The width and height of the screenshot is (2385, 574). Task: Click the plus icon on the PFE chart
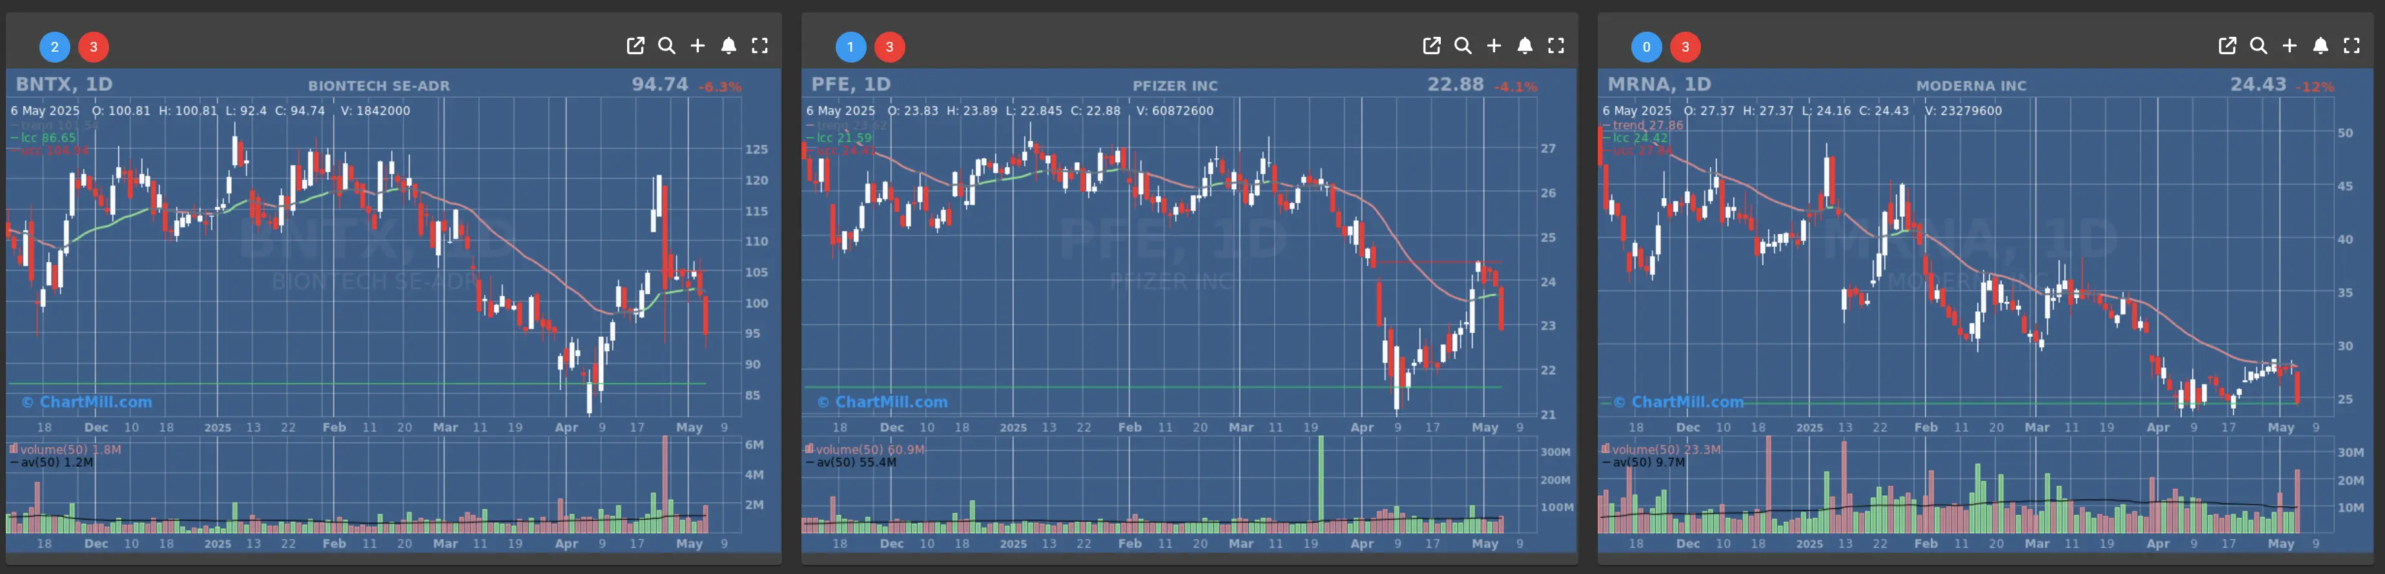tap(1493, 45)
